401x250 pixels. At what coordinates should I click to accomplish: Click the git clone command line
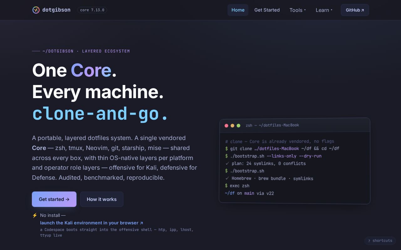[x=282, y=148]
